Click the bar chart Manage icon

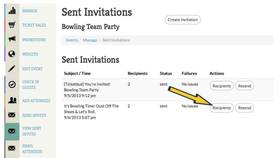point(12,11)
